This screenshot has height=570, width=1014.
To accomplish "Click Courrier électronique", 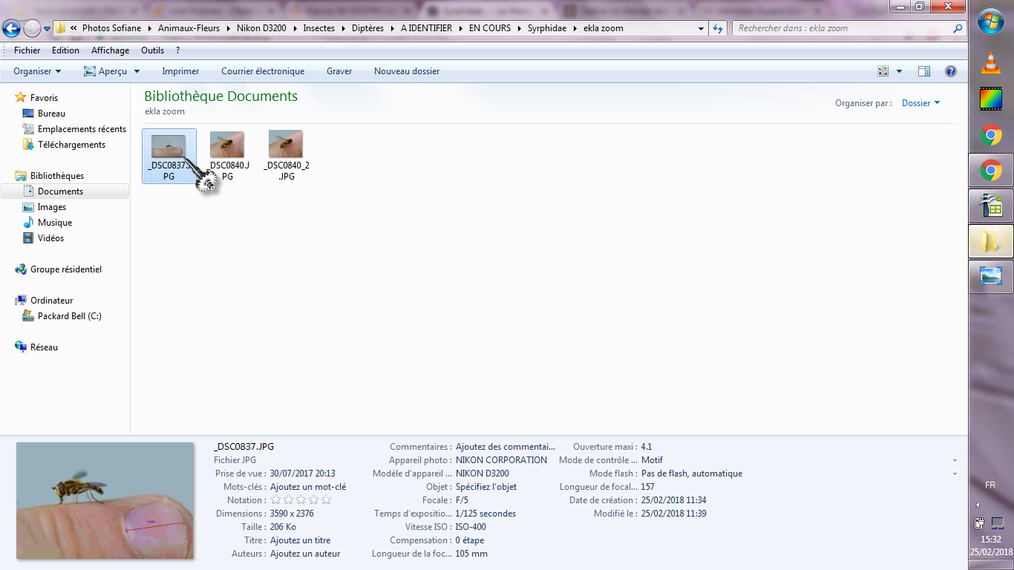I will [263, 71].
